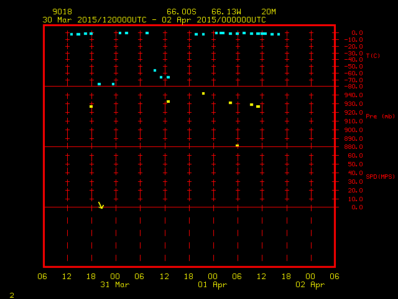Viewport: 398px width, 299px height.
Task: Select the 66.00S latitude label
Action: tap(181, 12)
